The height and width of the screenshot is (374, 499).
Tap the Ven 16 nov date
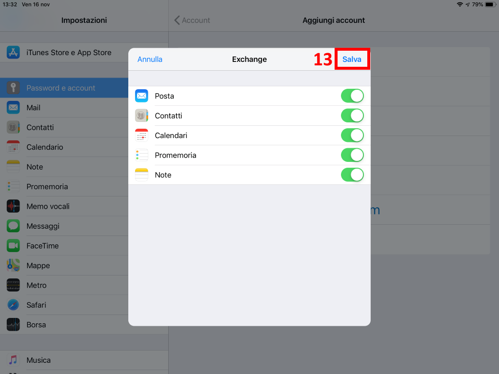click(x=36, y=4)
